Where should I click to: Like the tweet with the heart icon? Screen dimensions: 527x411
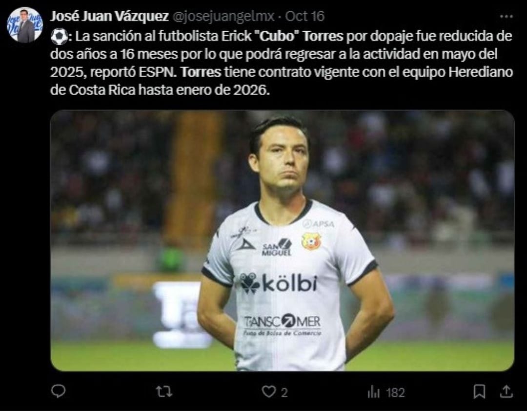coord(268,391)
